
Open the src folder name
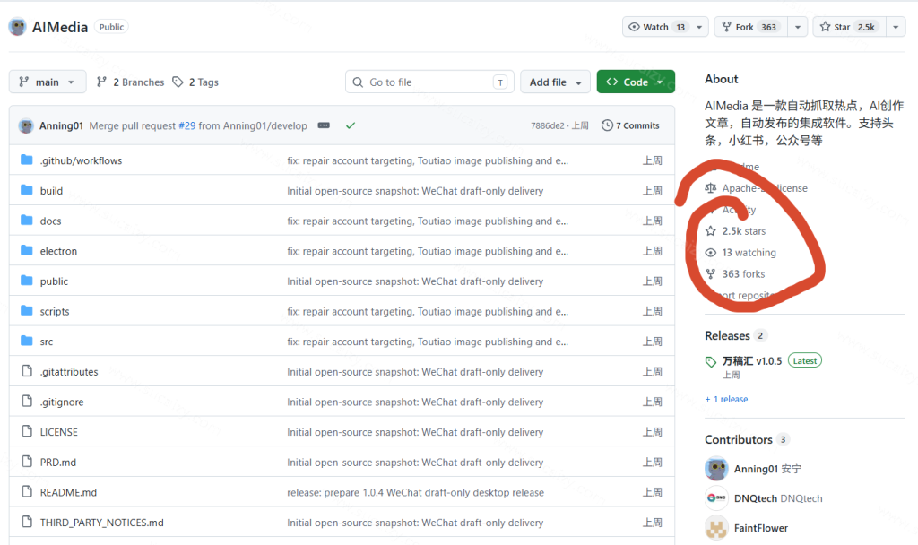(x=47, y=342)
